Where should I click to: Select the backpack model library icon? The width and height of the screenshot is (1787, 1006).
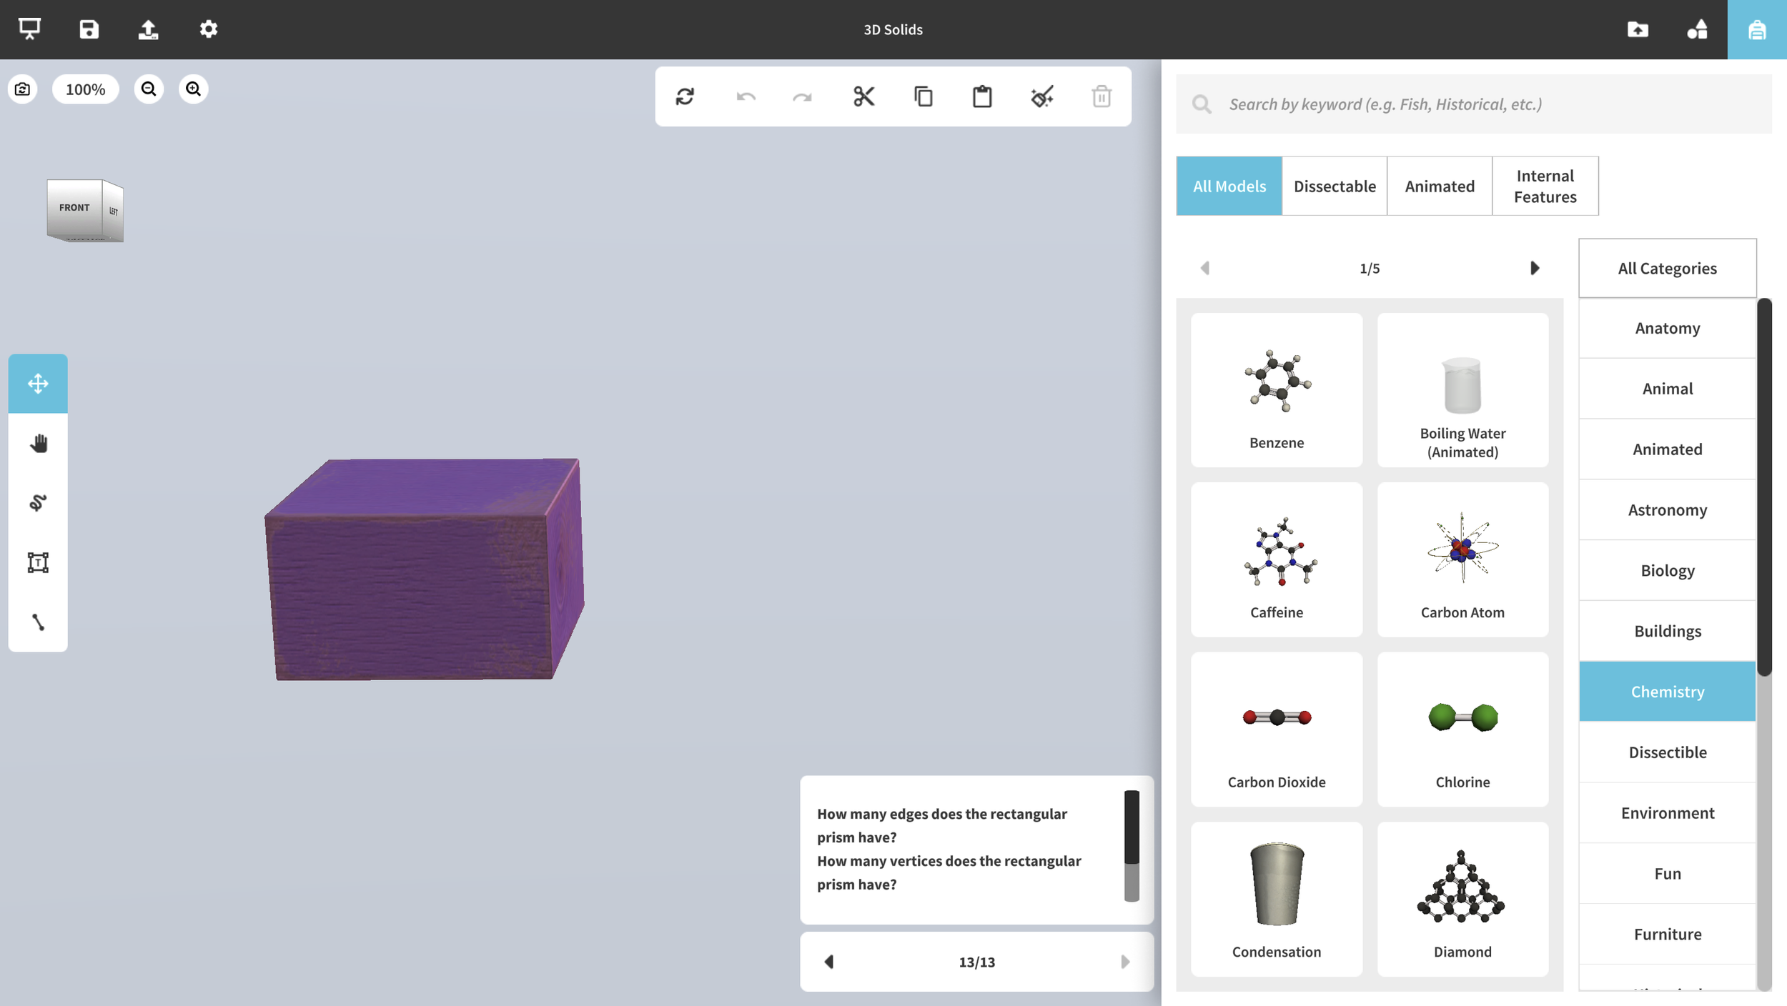[1757, 29]
